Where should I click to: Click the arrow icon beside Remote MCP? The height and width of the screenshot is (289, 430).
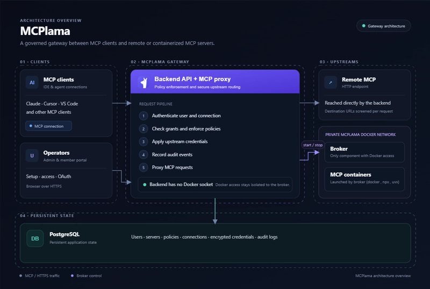click(331, 82)
